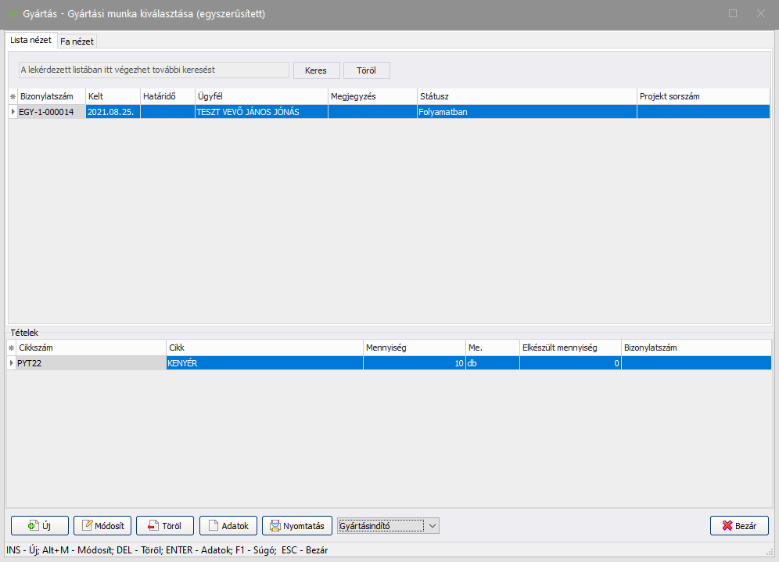Select row indicator arrow for PYT22
Viewport: 779px width, 562px height.
11,363
